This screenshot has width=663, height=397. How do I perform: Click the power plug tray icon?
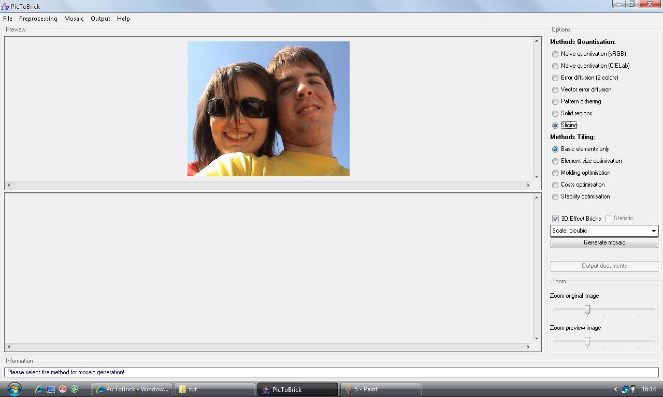pyautogui.click(x=632, y=389)
